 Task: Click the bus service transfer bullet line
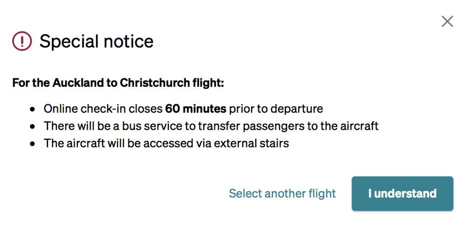[211, 126]
